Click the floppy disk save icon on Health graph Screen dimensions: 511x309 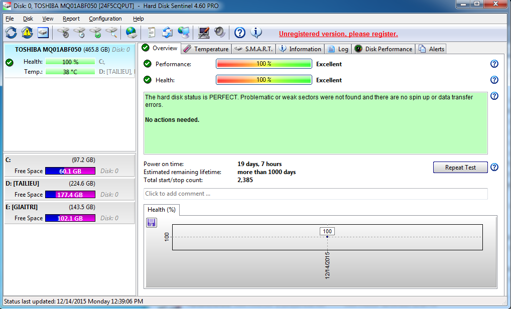pyautogui.click(x=152, y=223)
